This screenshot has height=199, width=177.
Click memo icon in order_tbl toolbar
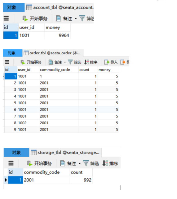pyautogui.click(x=51, y=62)
